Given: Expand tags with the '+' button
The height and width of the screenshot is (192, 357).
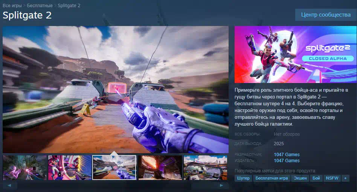Looking at the screenshot, I should point(345,178).
